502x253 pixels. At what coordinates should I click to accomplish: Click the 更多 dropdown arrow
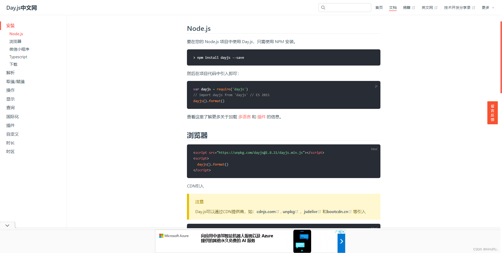493,8
